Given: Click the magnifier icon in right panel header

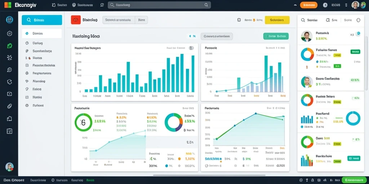Looking at the screenshot, I should pos(303,20).
